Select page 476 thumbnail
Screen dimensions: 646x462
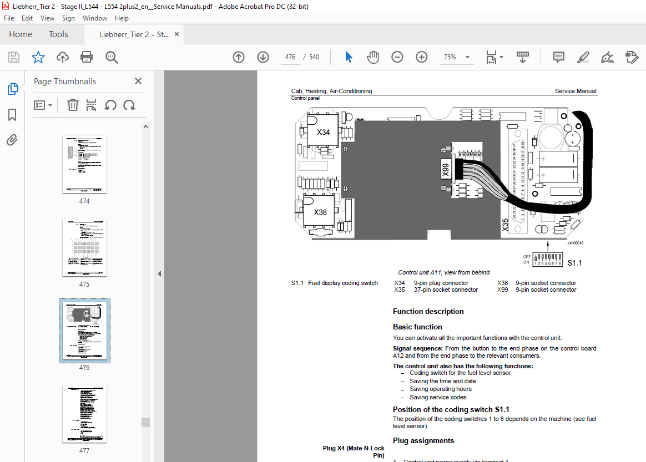(84, 331)
